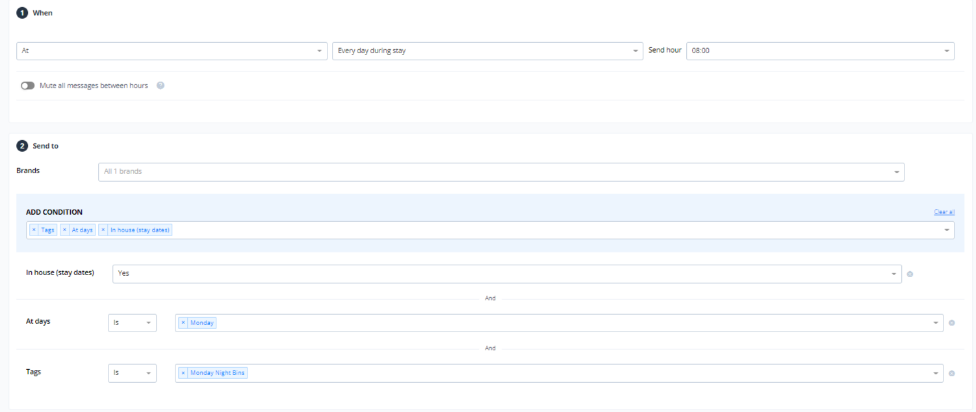This screenshot has height=412, width=976.
Task: Expand Add Condition dropdown arrow
Action: (x=947, y=230)
